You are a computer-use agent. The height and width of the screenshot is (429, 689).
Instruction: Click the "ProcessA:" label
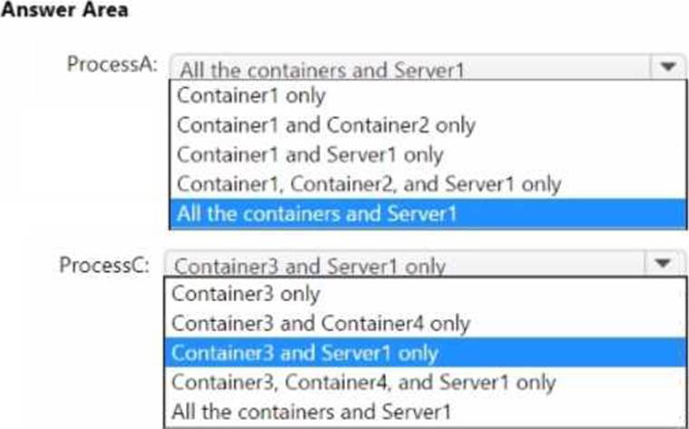point(112,65)
